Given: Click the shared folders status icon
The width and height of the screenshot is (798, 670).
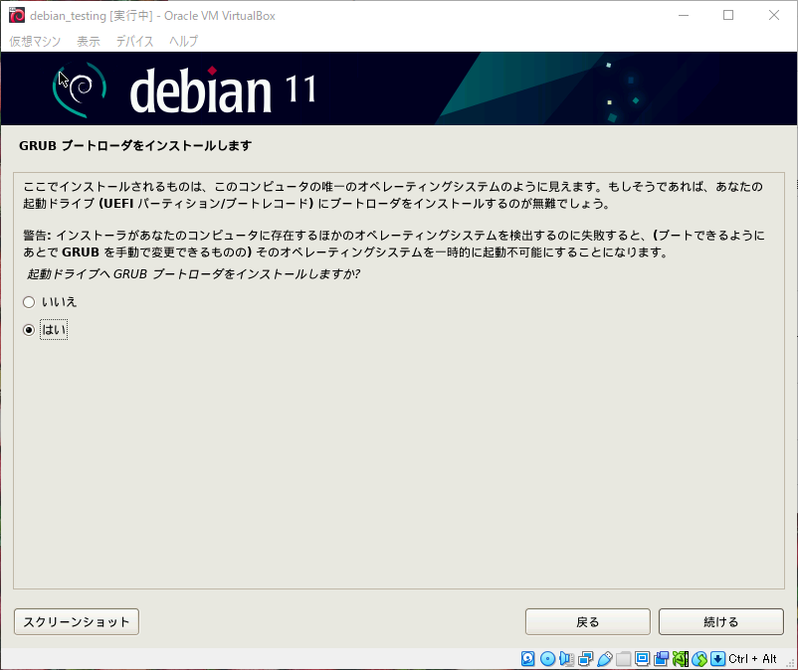Looking at the screenshot, I should point(624,659).
